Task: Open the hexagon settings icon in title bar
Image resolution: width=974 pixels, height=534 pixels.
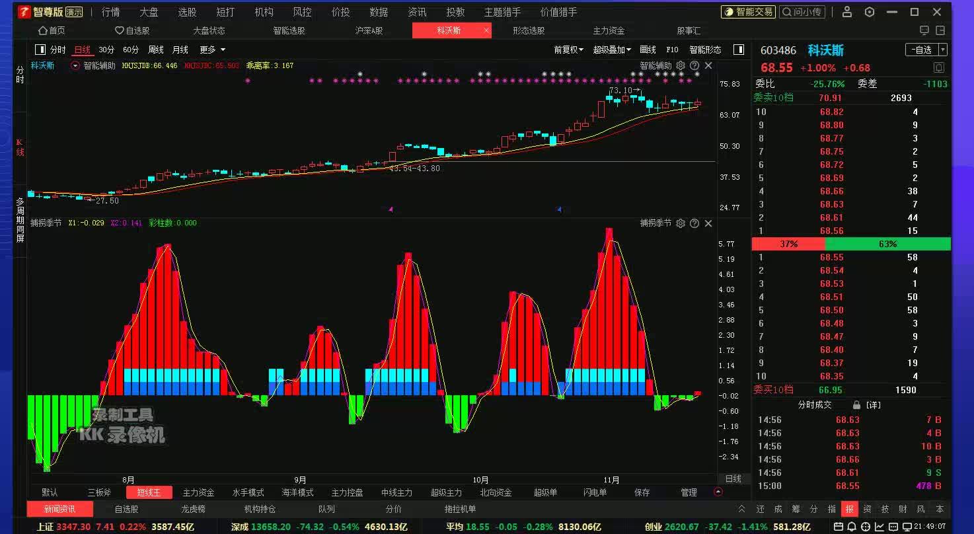Action: (x=870, y=12)
